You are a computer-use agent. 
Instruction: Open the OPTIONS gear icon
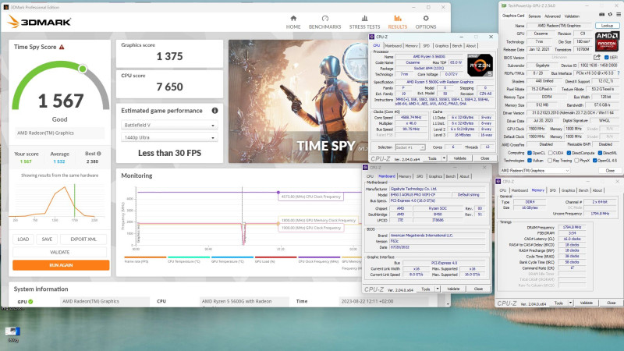click(x=426, y=18)
